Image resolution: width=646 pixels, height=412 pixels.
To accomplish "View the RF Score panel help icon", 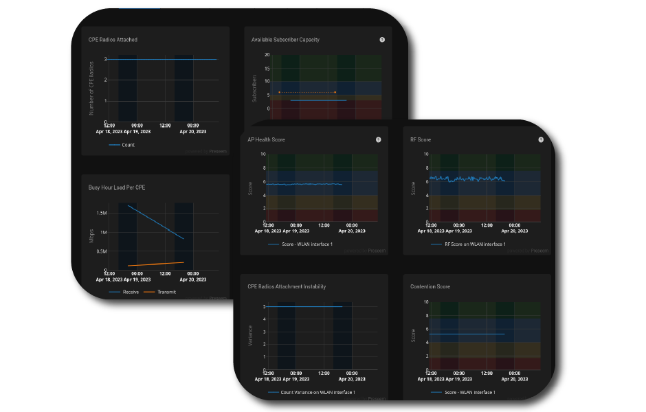I will [x=542, y=139].
